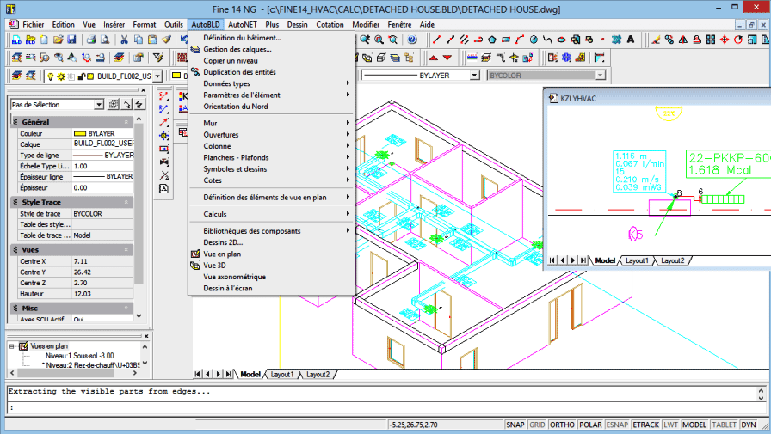This screenshot has height=434, width=771.
Task: Click the Rotate tool icon
Action: [738, 40]
